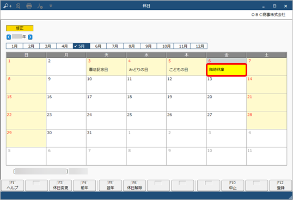The image size is (293, 200).
Task: Switch to the 6月 tab
Action: 98,46
